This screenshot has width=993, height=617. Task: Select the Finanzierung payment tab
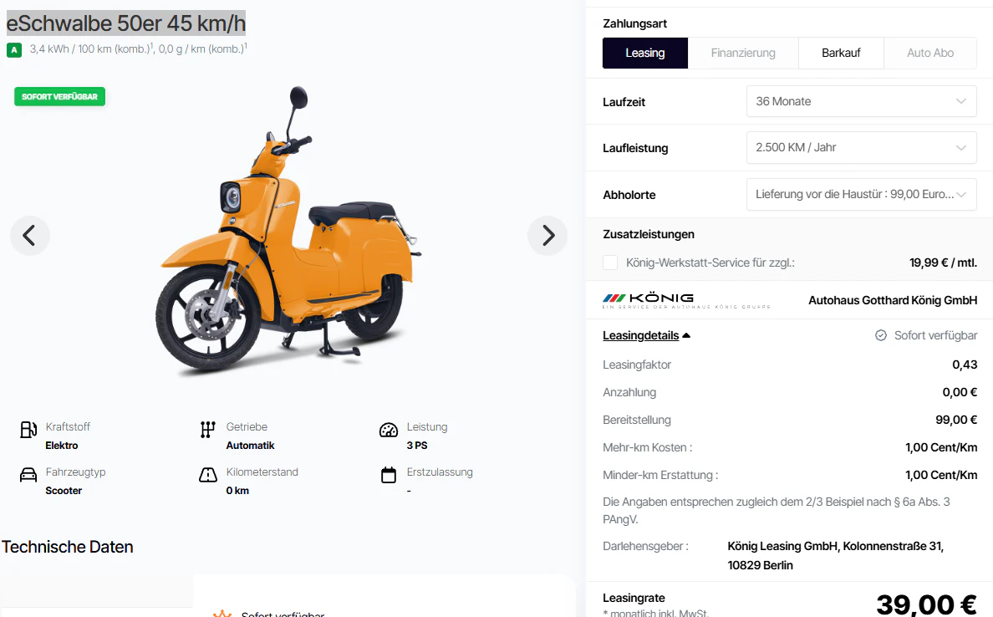[x=743, y=53]
